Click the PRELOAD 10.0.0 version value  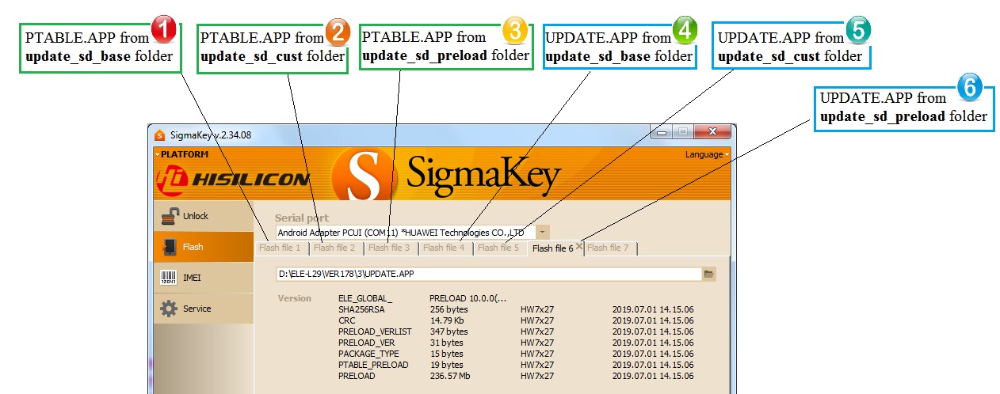(x=468, y=298)
